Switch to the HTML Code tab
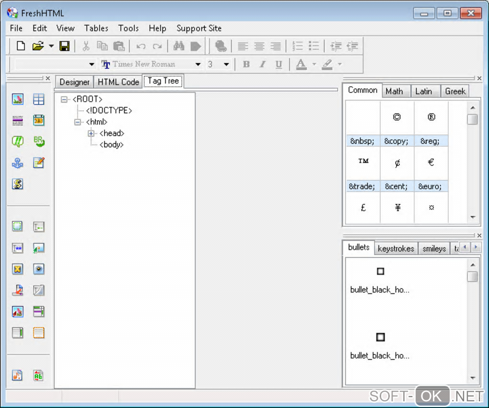The width and height of the screenshot is (489, 408). click(x=118, y=82)
